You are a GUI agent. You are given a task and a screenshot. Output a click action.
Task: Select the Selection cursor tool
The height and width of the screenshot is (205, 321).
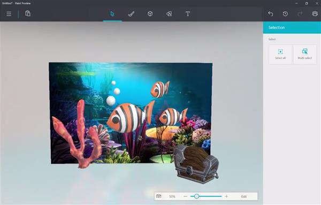112,14
